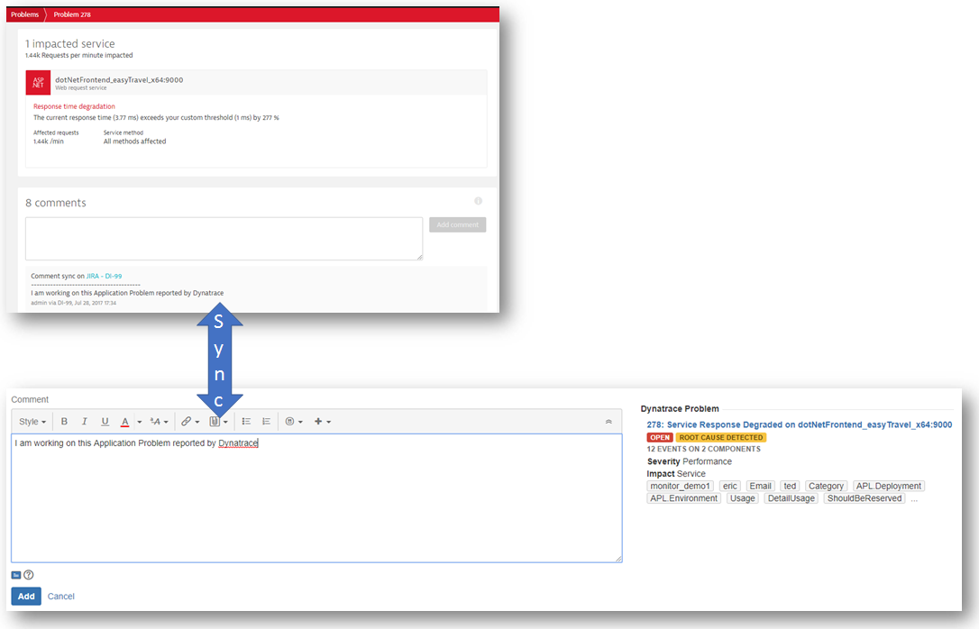
Task: Select the DetailUsage tag
Action: [x=791, y=498]
